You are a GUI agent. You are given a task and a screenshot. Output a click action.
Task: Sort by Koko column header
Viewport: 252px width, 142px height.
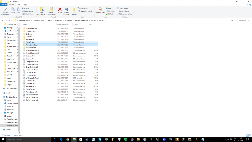click(x=91, y=25)
